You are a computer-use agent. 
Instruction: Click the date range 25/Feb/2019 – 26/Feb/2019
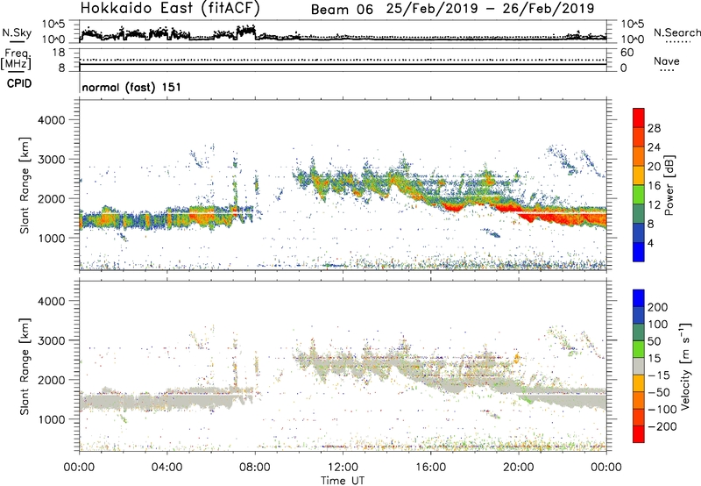[x=491, y=9]
